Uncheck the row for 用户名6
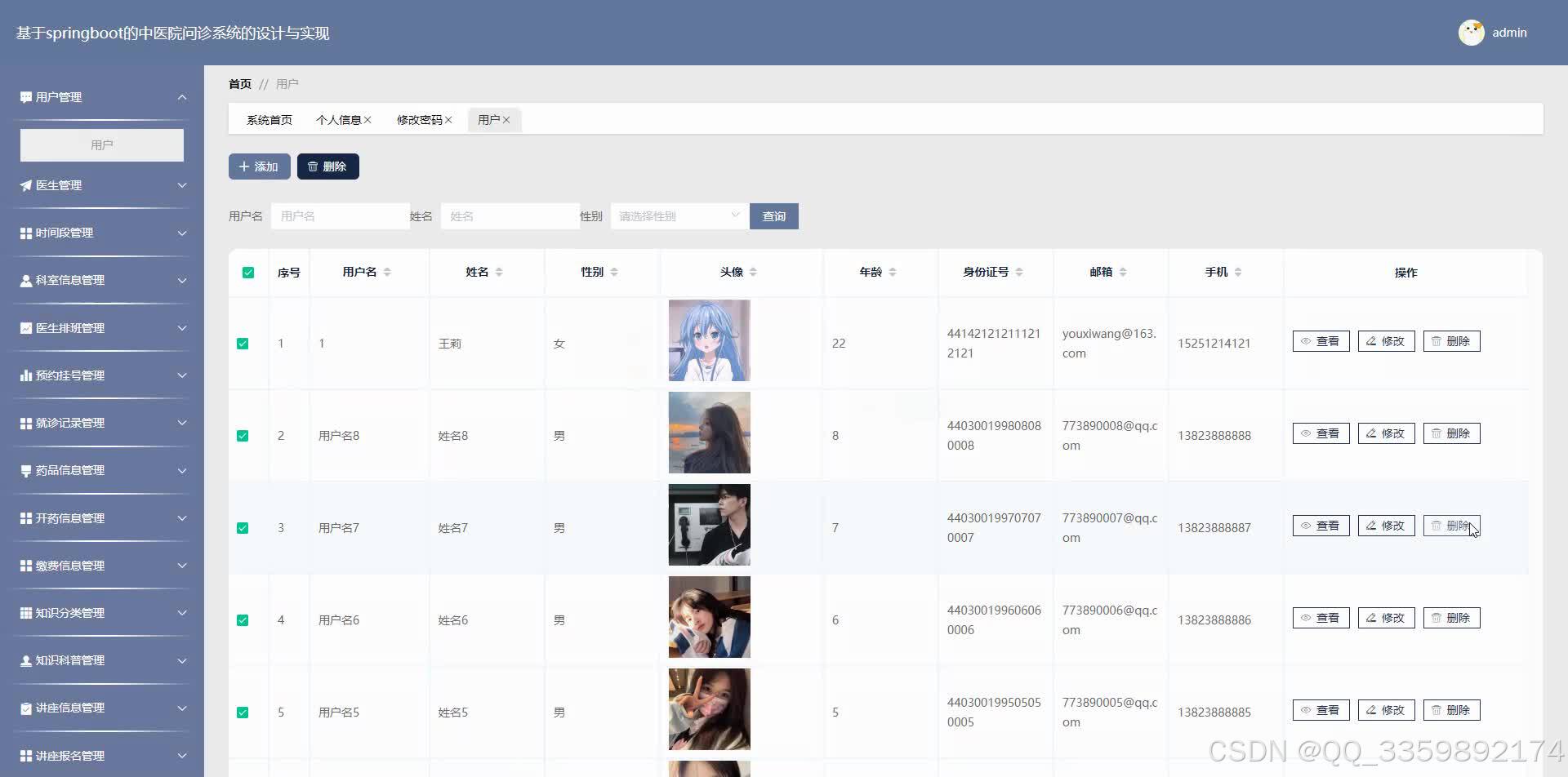This screenshot has width=1568, height=777. pyautogui.click(x=243, y=620)
